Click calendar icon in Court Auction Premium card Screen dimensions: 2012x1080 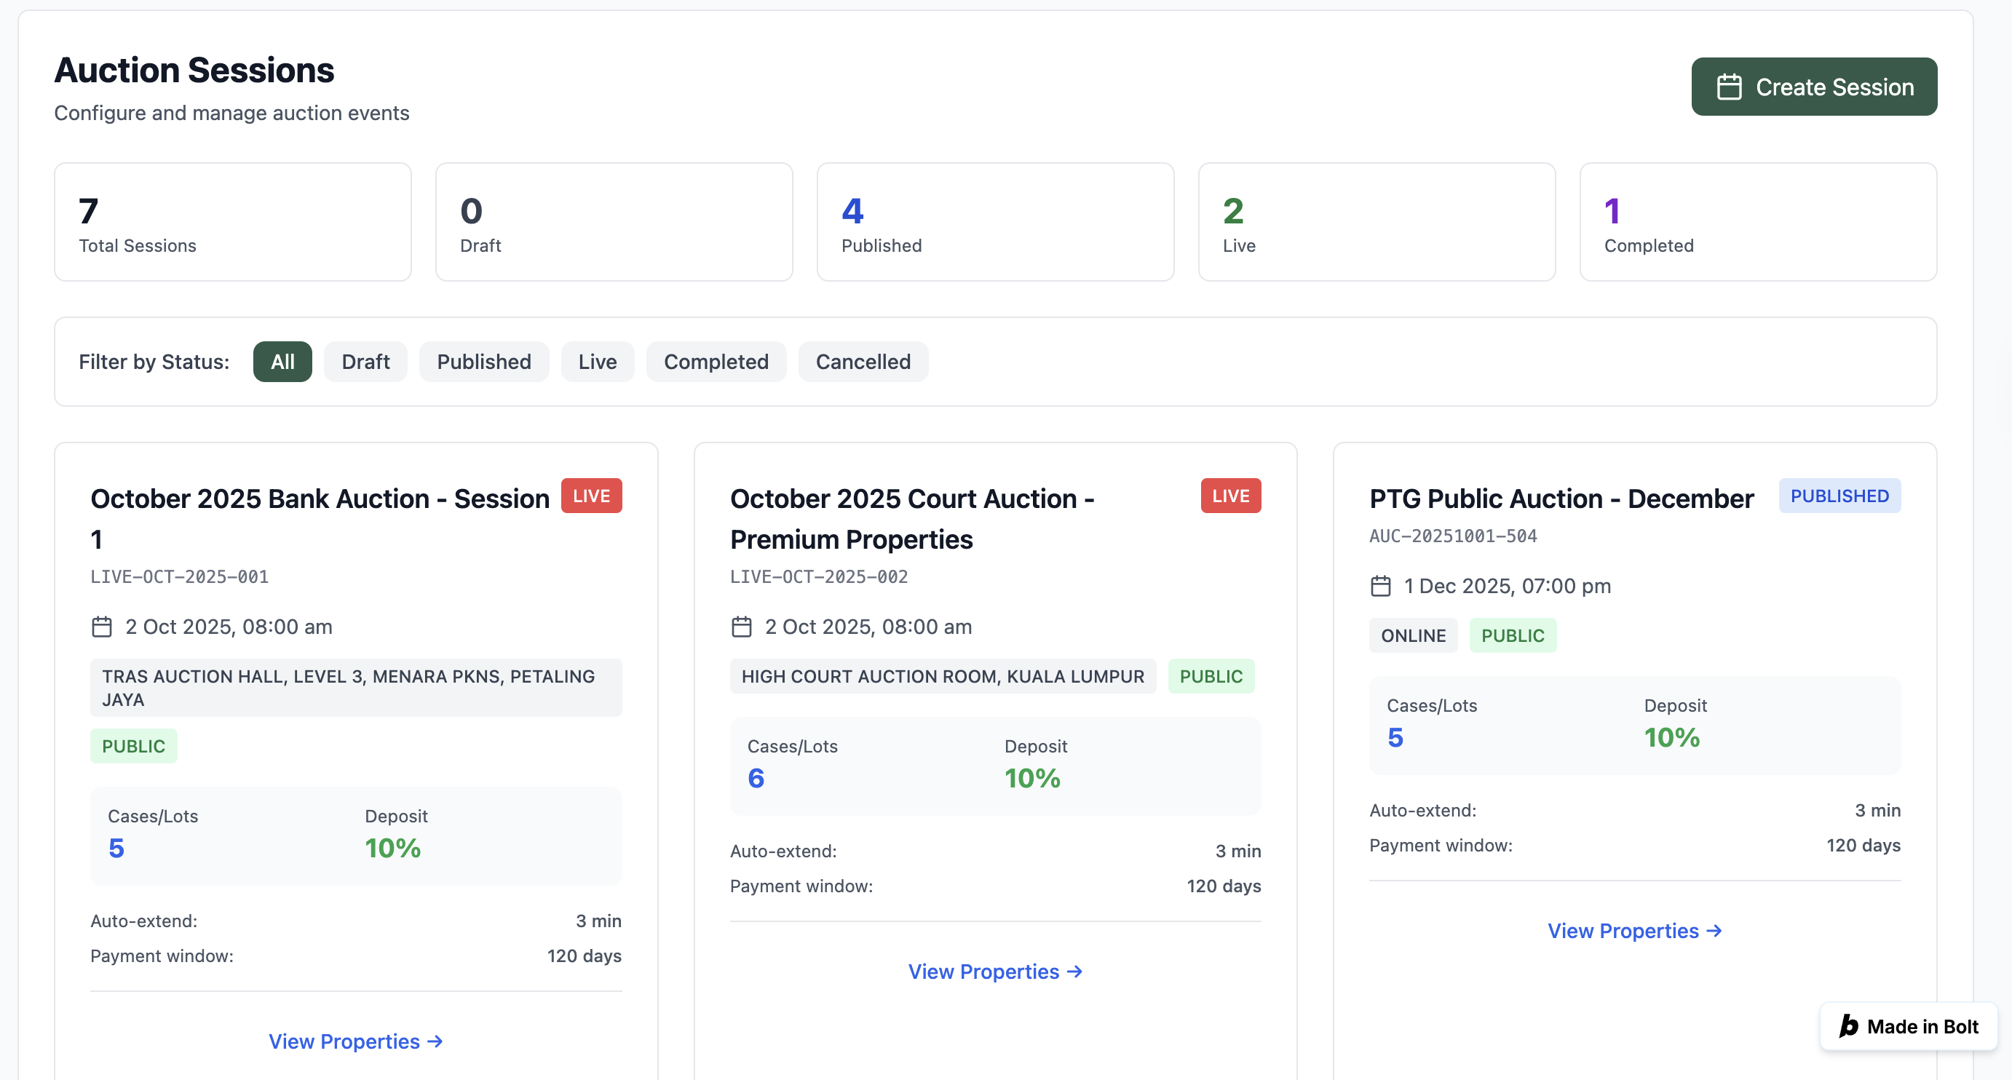click(x=741, y=627)
